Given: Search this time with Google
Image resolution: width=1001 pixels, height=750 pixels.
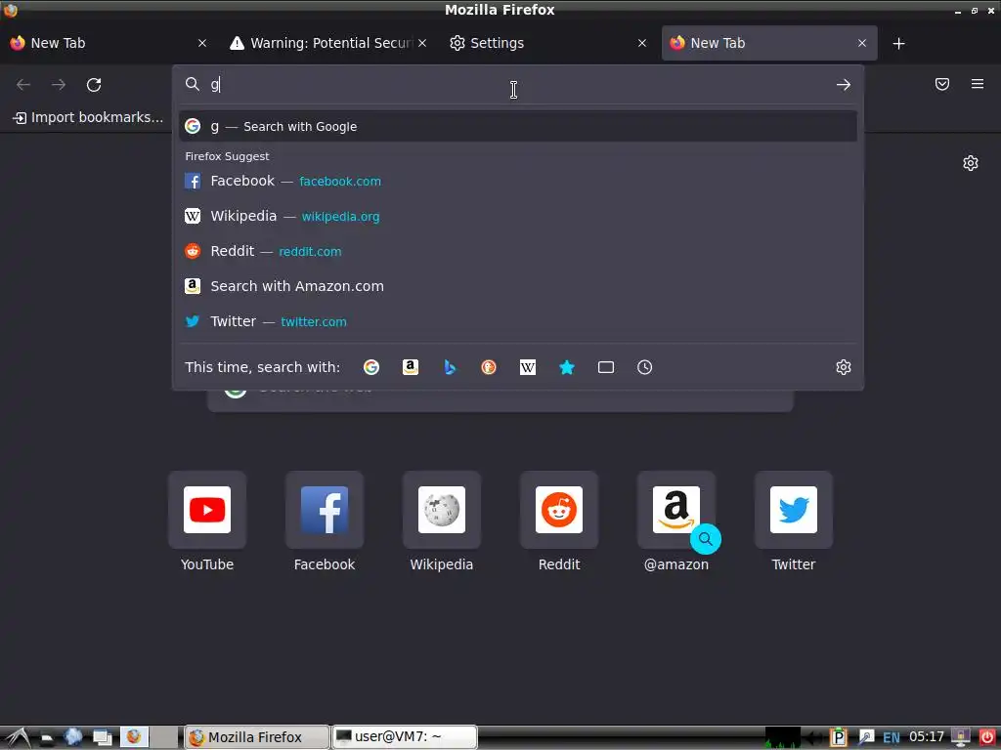Looking at the screenshot, I should click(370, 367).
